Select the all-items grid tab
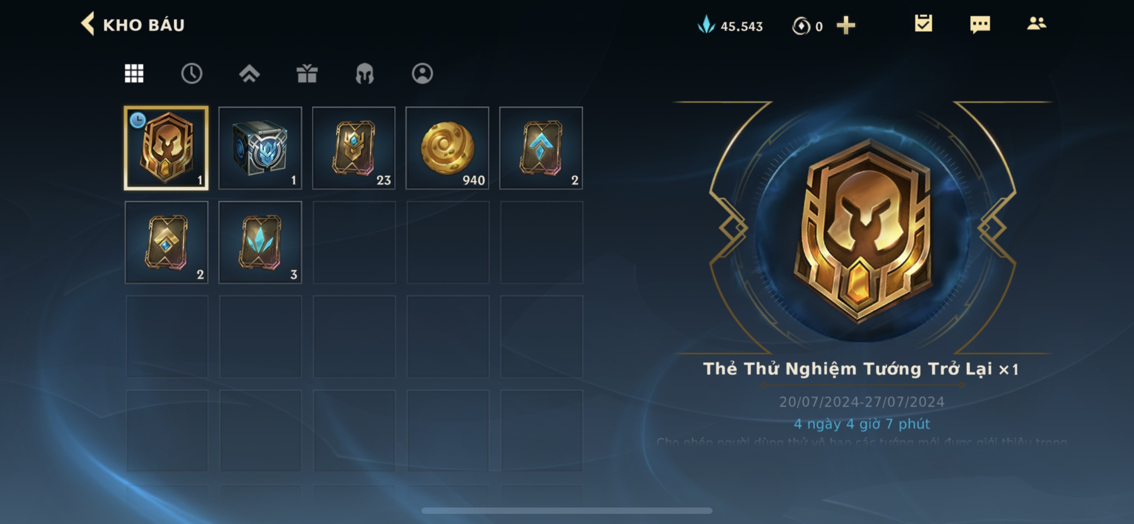 tap(134, 73)
